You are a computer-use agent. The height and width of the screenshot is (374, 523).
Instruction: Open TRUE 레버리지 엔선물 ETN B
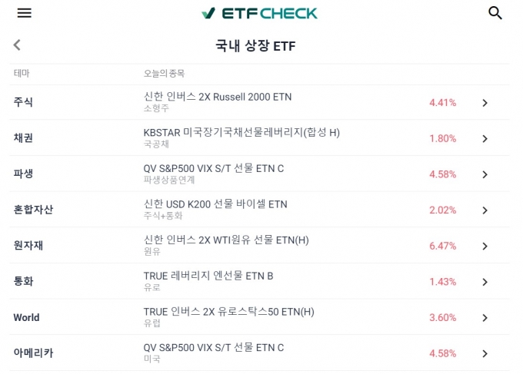point(208,276)
